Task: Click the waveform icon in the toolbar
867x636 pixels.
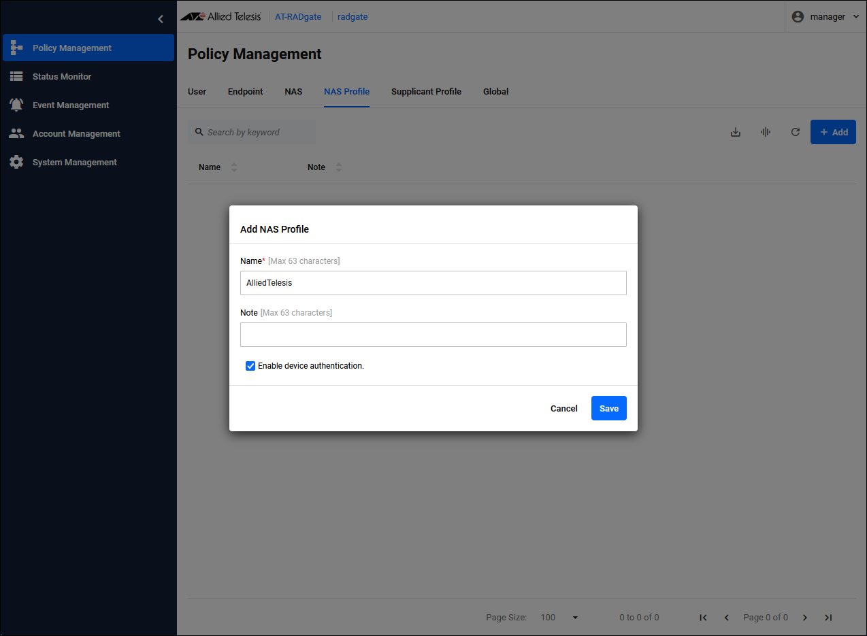Action: (x=766, y=132)
